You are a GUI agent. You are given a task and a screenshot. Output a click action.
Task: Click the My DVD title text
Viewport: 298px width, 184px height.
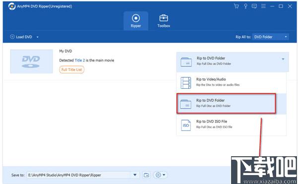click(65, 51)
